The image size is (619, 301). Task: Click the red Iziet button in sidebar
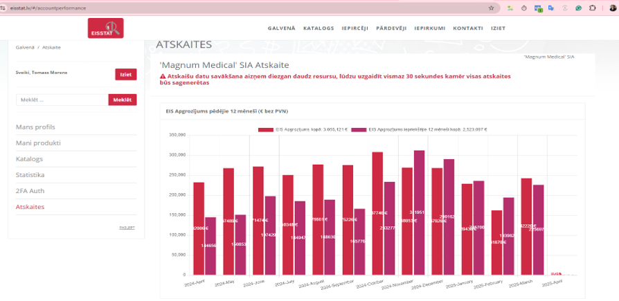coord(126,75)
